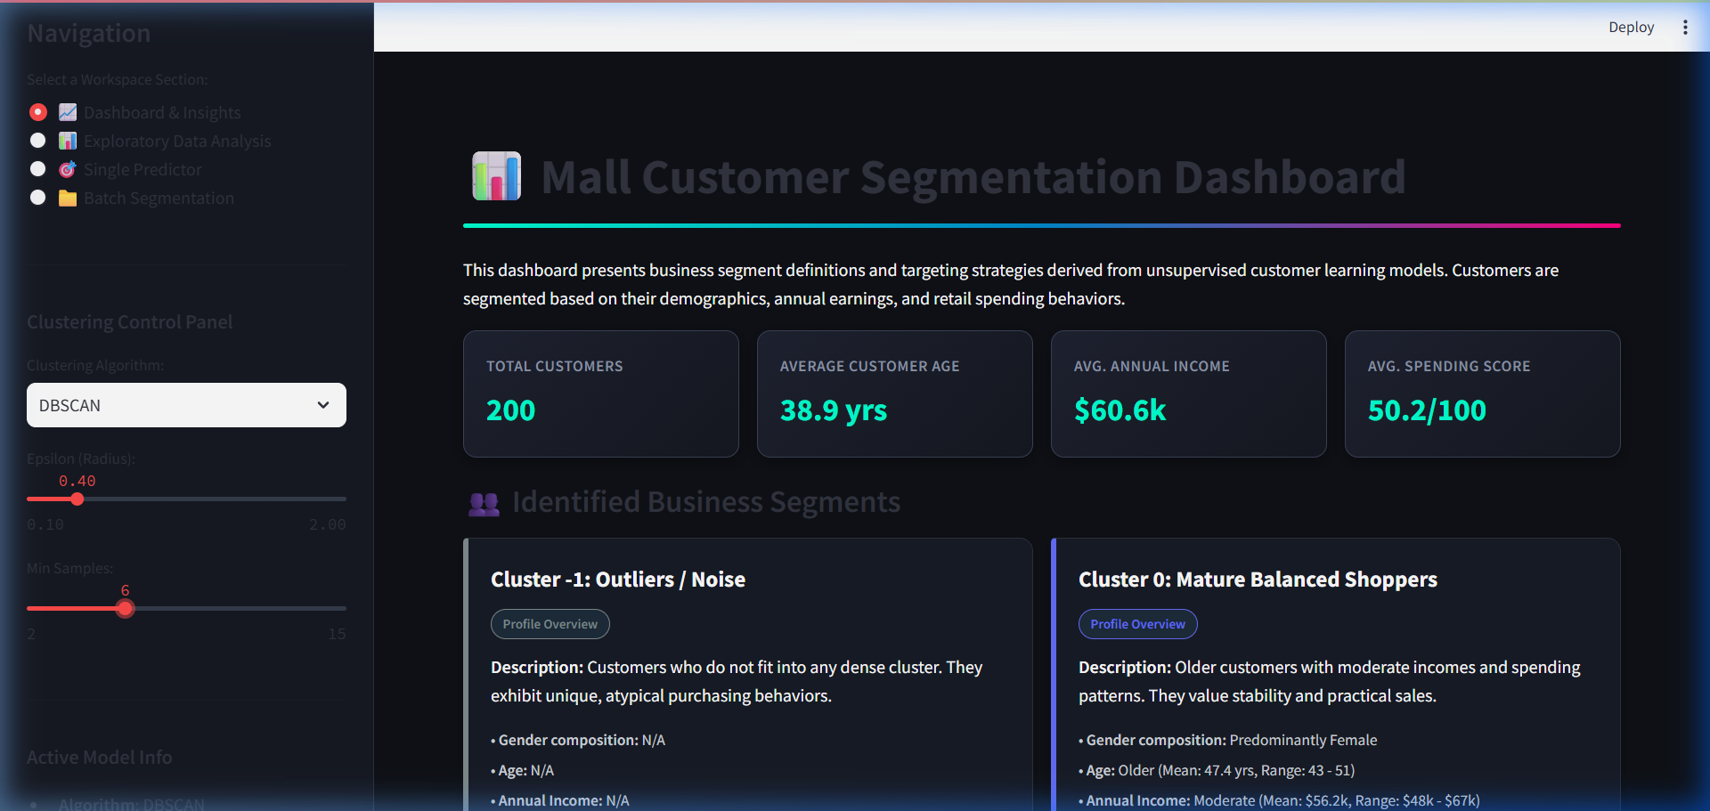
Task: Open the Clustering Algorithm DBSCAN dropdown
Action: (186, 405)
